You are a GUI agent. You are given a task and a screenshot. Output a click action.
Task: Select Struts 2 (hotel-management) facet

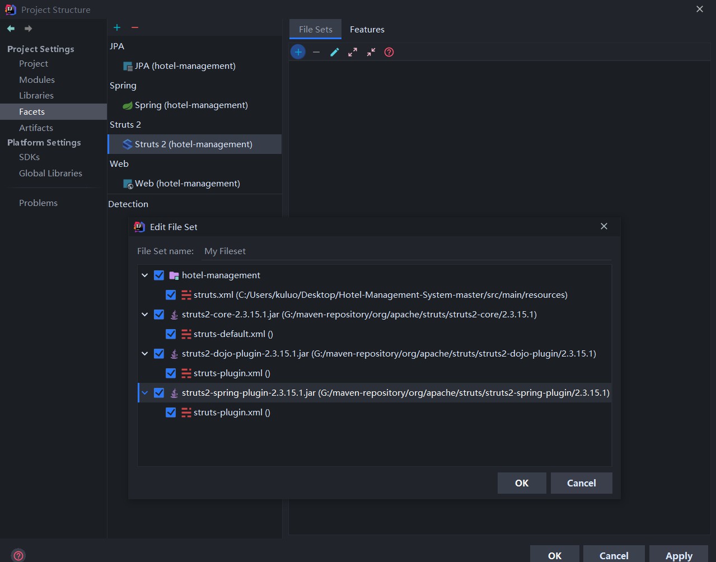click(x=194, y=144)
